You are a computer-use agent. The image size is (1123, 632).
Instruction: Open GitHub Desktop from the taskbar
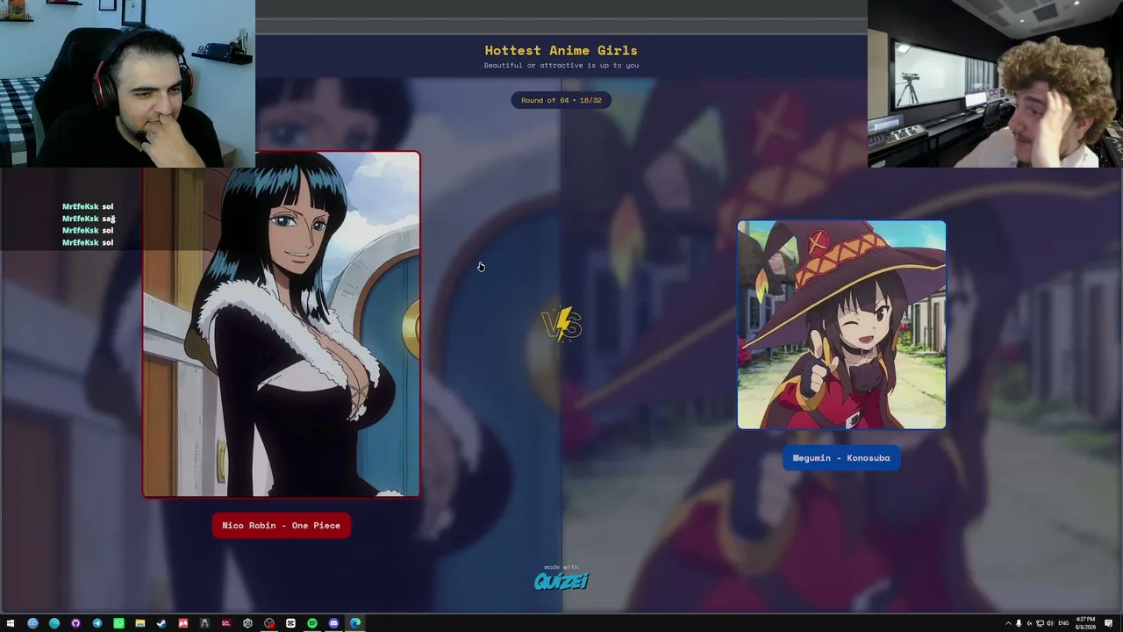click(75, 623)
